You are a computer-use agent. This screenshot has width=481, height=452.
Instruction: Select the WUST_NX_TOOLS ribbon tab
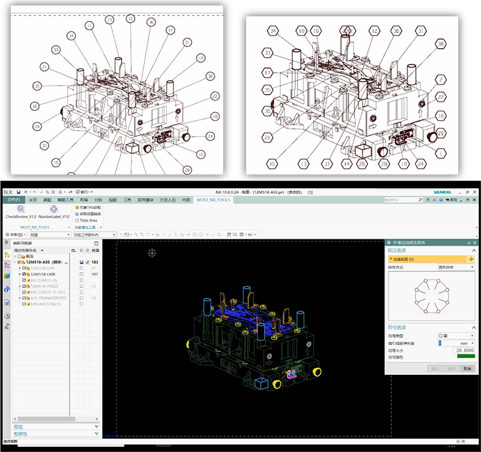213,200
